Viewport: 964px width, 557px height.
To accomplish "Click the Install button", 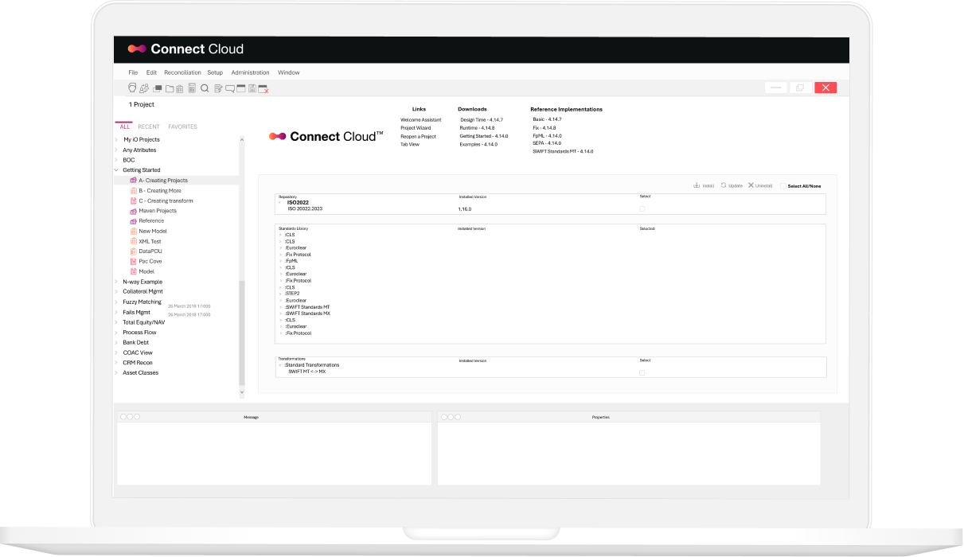I will pos(704,185).
